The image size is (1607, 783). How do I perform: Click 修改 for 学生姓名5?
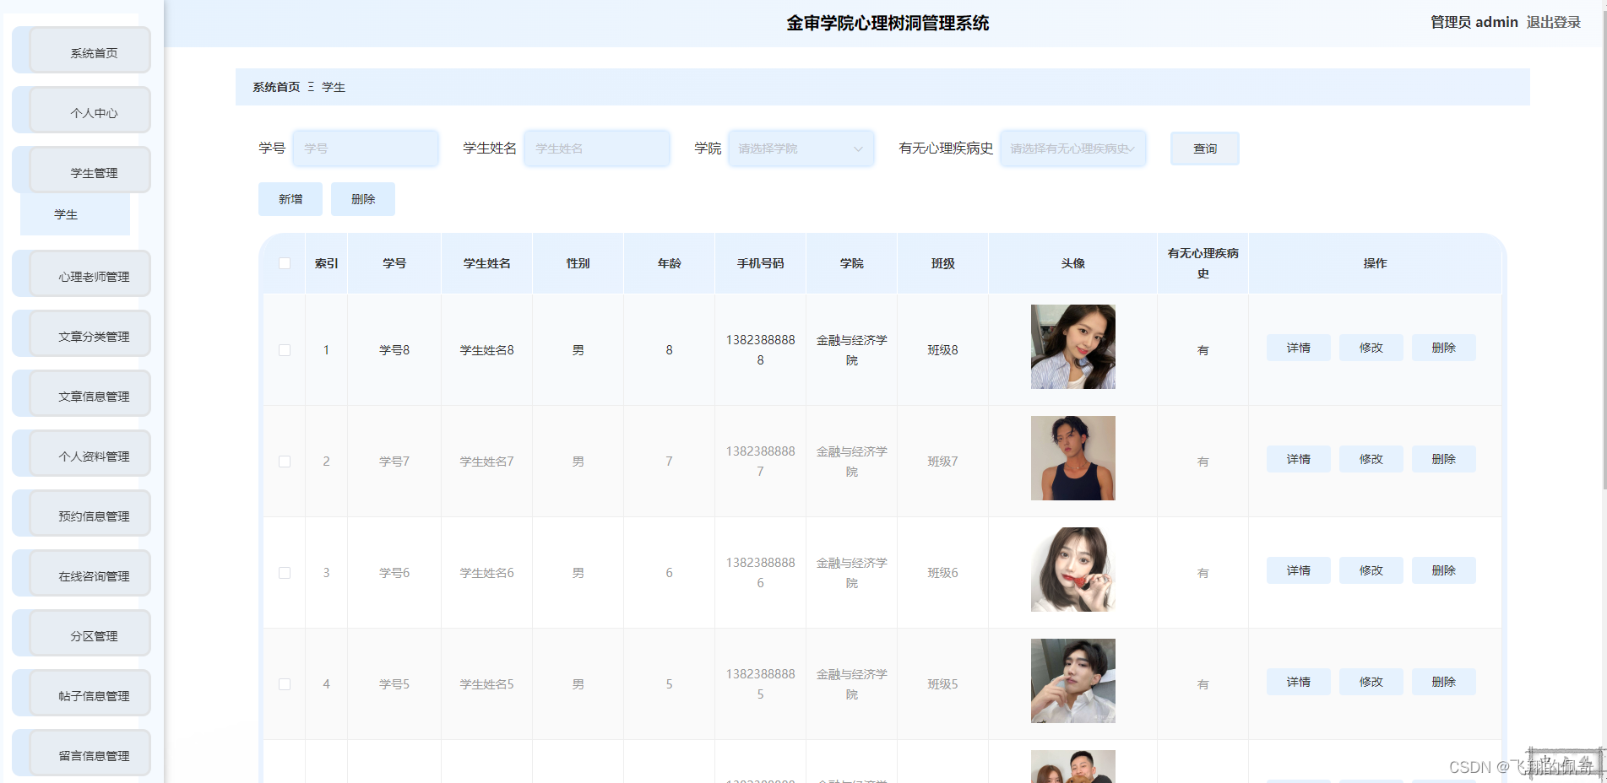click(1371, 682)
